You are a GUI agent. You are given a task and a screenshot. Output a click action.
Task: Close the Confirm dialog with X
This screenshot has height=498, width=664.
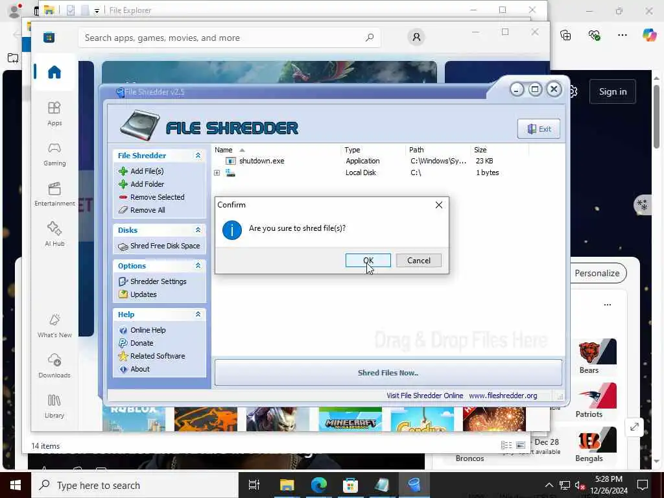[439, 205]
